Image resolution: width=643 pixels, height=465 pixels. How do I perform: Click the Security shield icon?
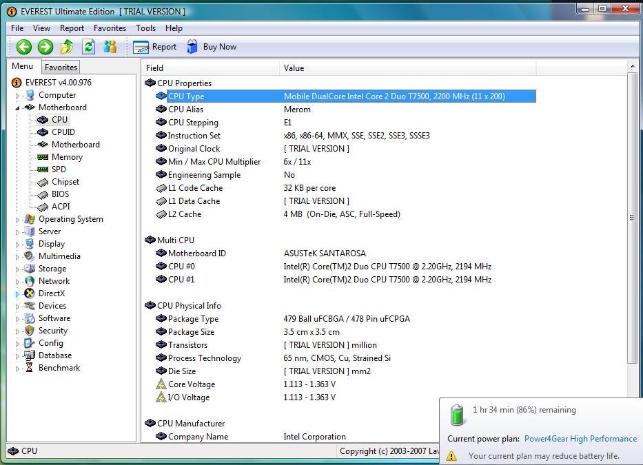30,331
